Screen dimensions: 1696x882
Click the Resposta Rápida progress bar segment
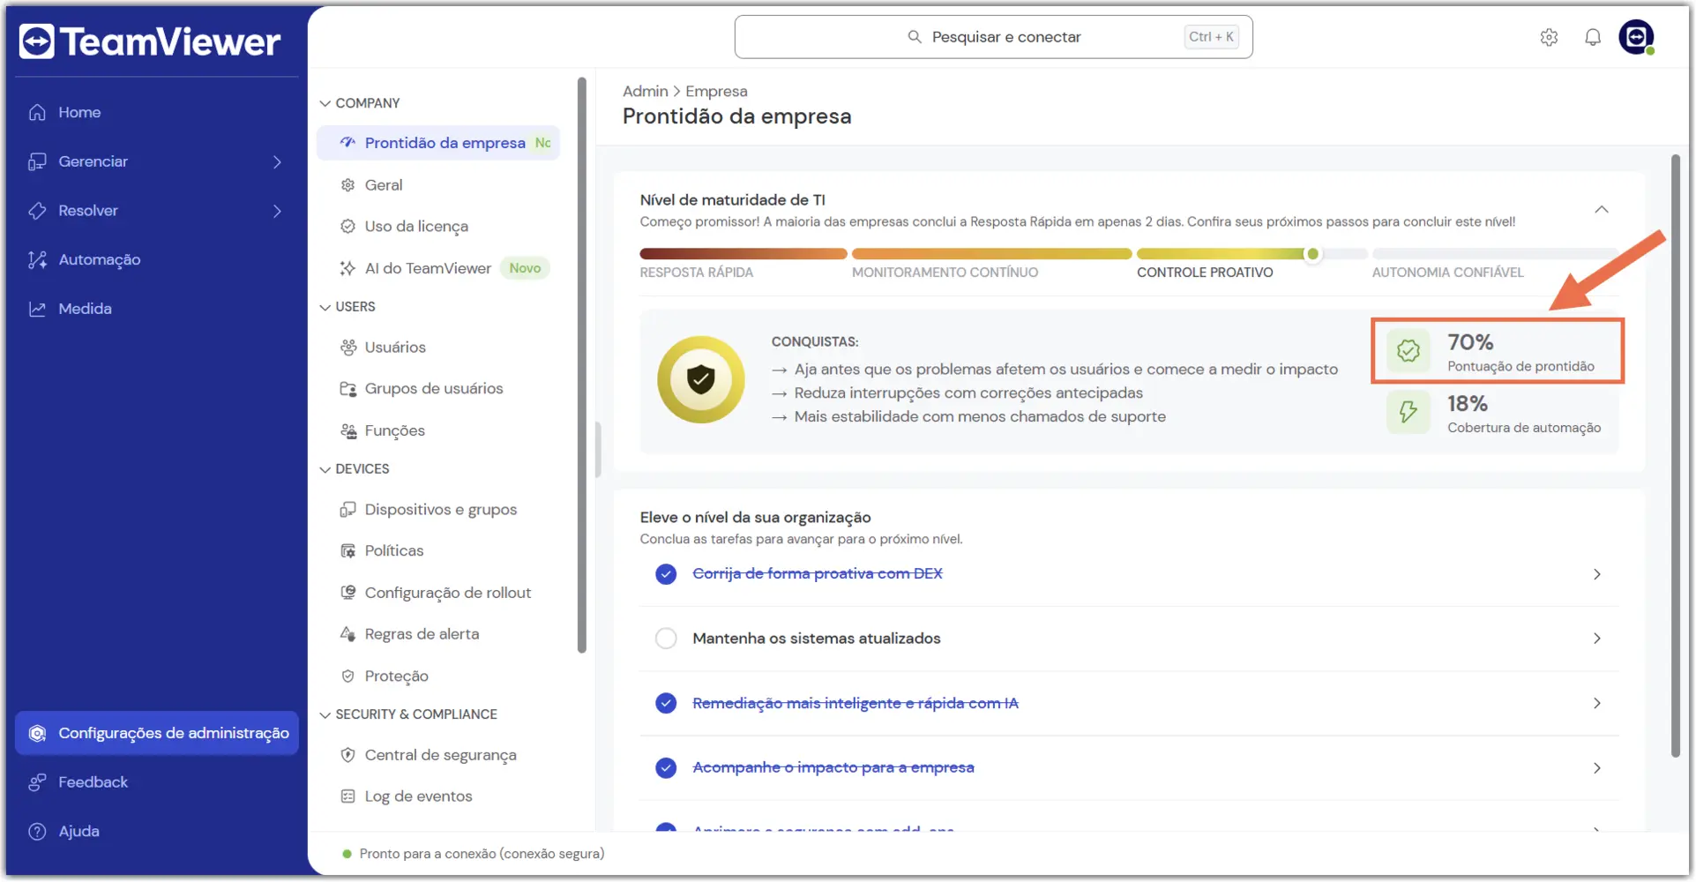[x=743, y=254]
